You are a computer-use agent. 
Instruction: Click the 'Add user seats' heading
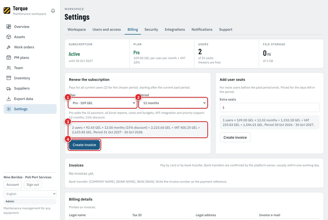[232, 80]
